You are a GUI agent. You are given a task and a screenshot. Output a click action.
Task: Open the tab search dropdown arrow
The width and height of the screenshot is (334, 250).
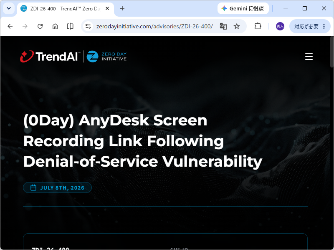(x=9, y=8)
